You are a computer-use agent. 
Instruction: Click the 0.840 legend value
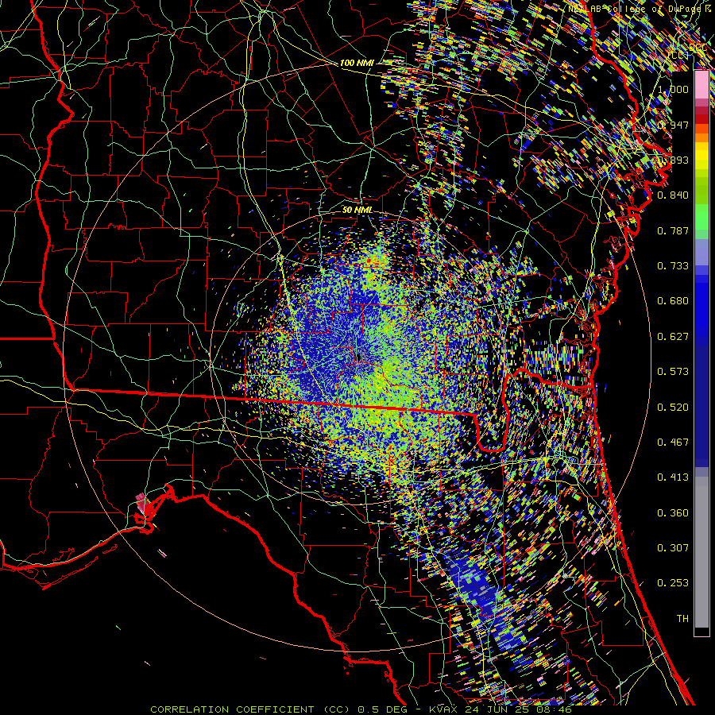tap(673, 195)
